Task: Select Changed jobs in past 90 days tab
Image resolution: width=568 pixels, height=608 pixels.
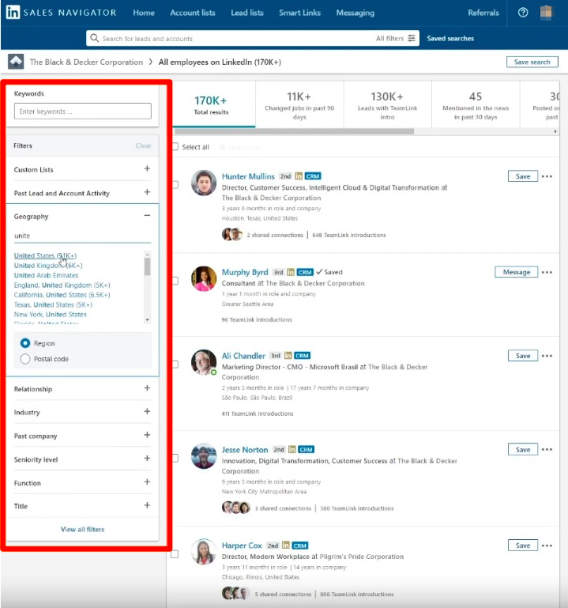Action: tap(299, 104)
